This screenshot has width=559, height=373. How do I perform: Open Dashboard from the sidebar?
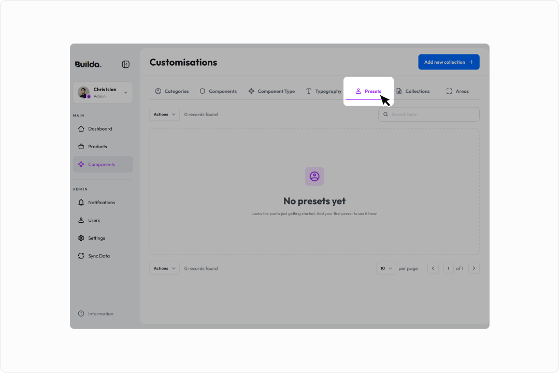[x=103, y=128]
